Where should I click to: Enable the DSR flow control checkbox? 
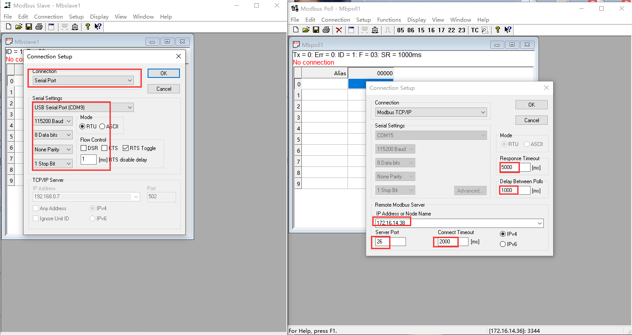click(x=84, y=148)
